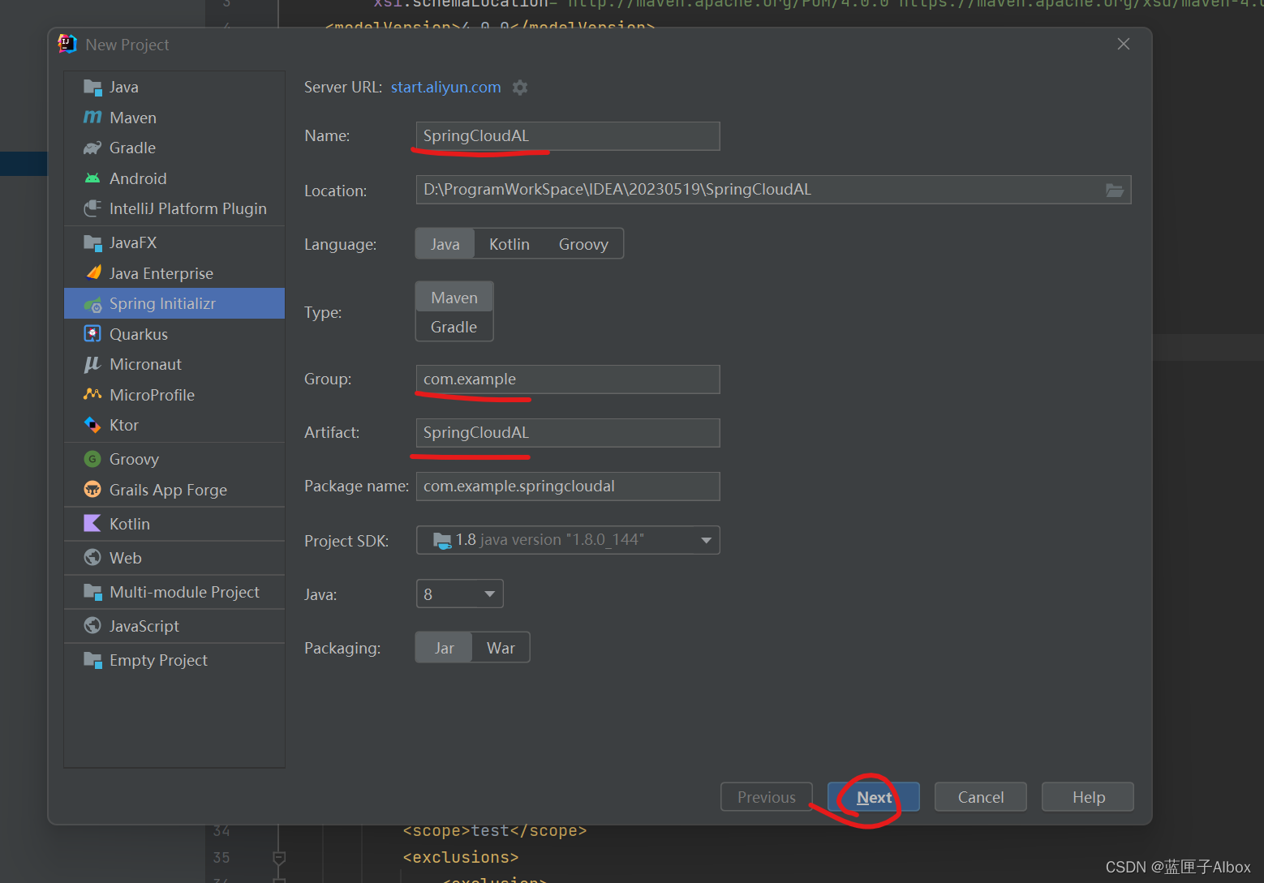Click the Kotlin K icon

click(92, 524)
